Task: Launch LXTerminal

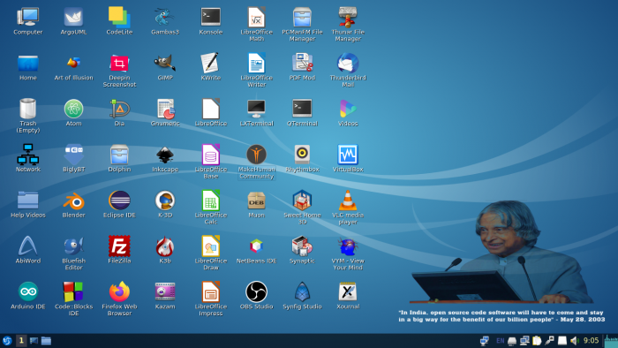Action: [256, 109]
